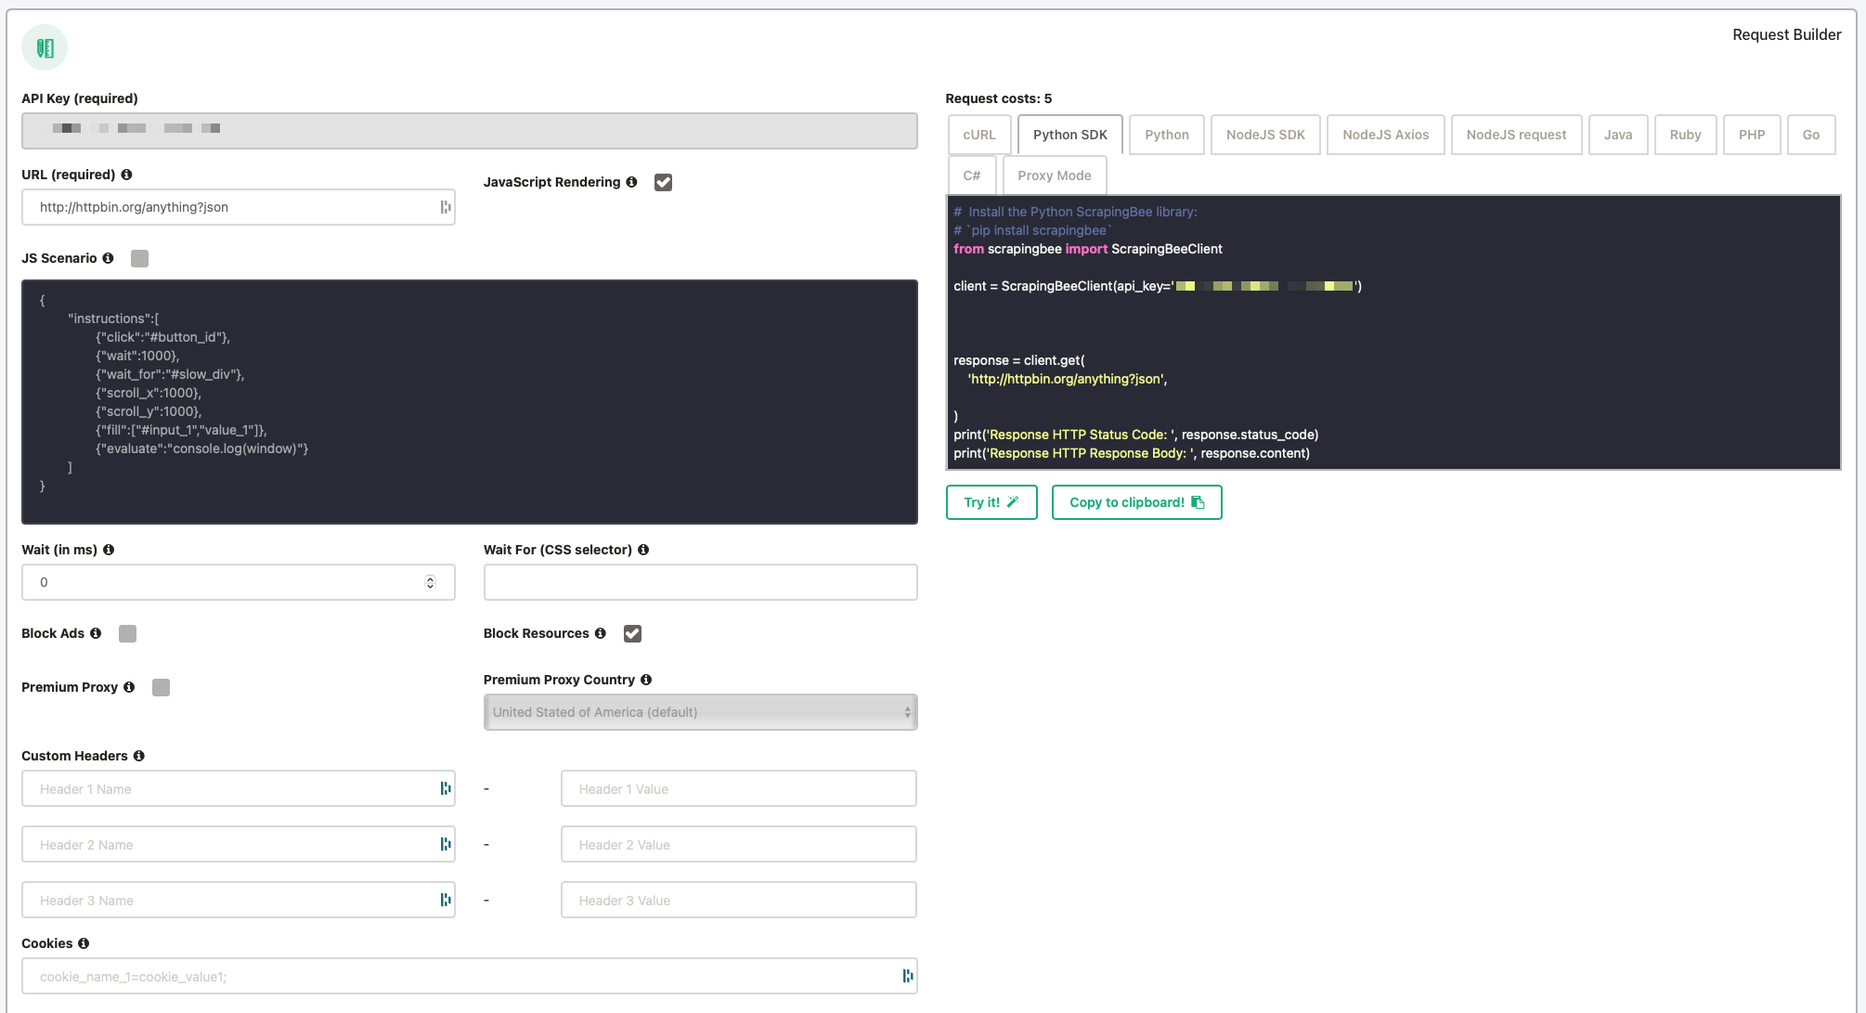
Task: Focus the Header 2 Value field
Action: tap(739, 844)
